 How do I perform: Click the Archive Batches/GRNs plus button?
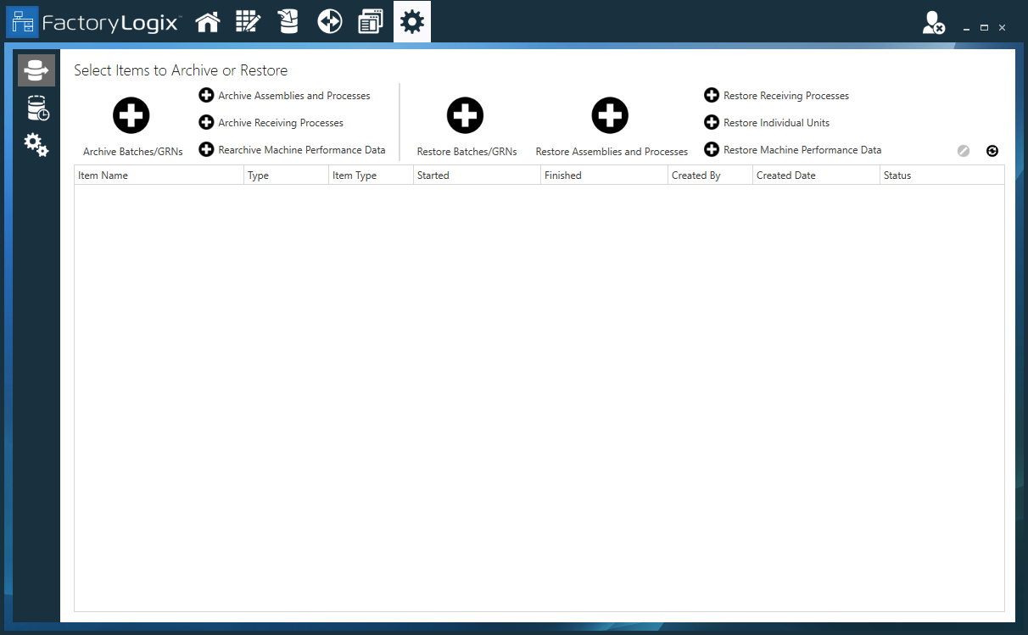click(131, 115)
